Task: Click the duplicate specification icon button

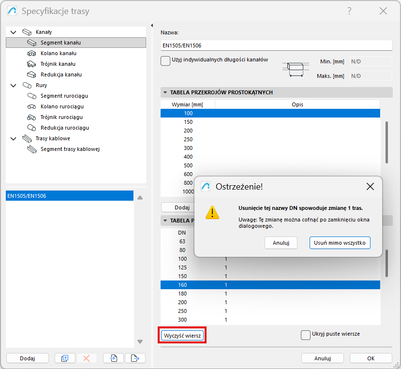Action: pos(65,358)
